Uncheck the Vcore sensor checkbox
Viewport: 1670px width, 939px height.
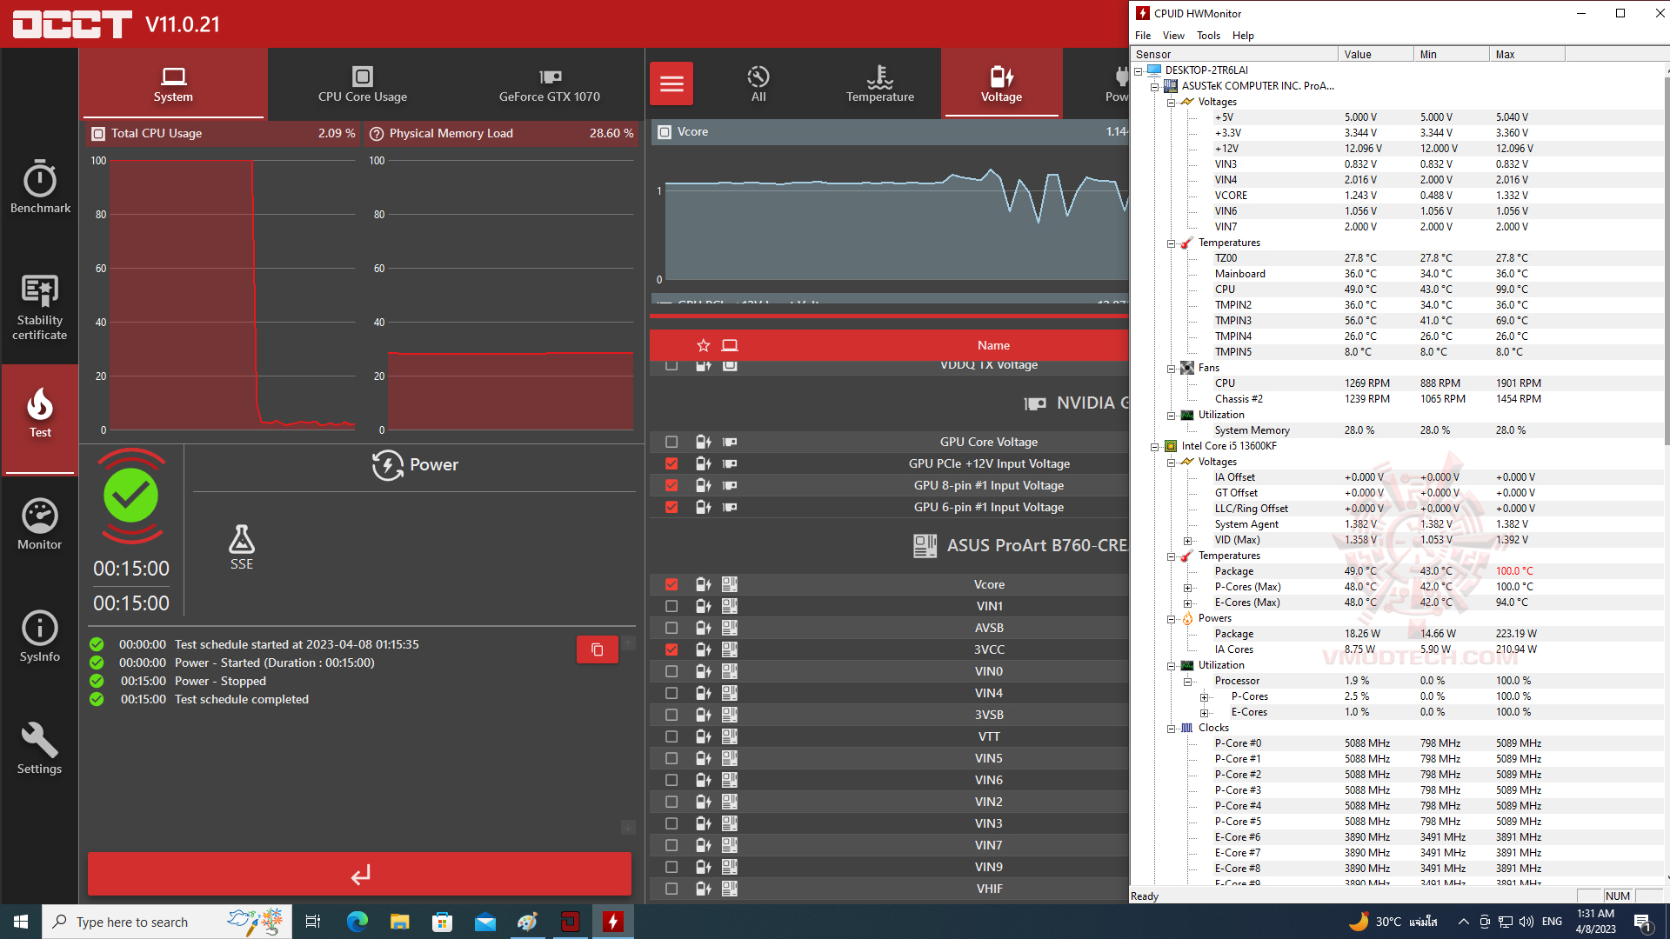coord(671,584)
